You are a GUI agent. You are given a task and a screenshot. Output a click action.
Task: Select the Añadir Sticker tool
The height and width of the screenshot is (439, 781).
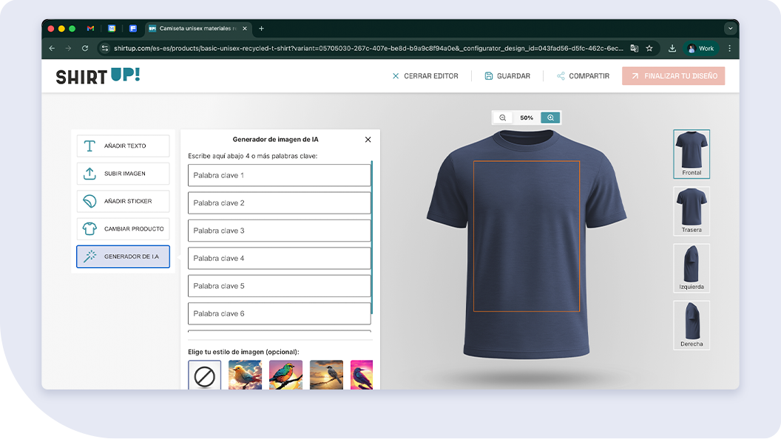click(123, 201)
